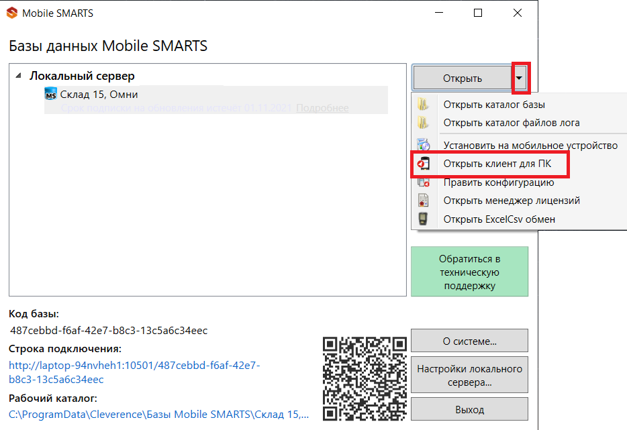Open the dropdown arrow next to Открыть

click(x=519, y=78)
